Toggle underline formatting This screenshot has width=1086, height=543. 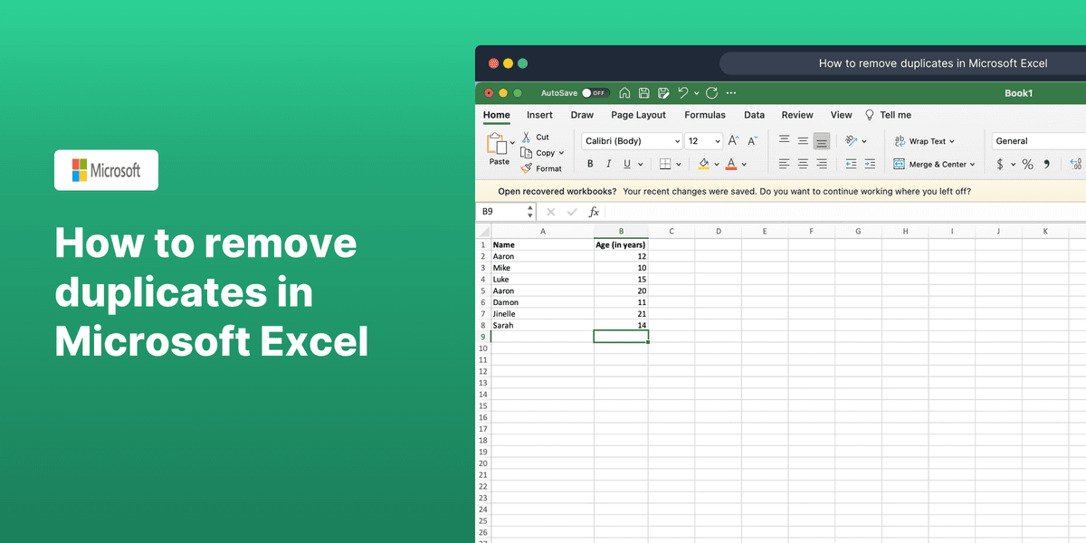tap(627, 164)
